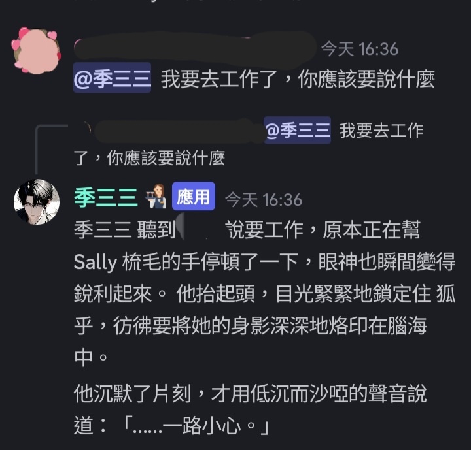
Task: Open the blurred user mention after 聽到
Action: tap(200, 230)
